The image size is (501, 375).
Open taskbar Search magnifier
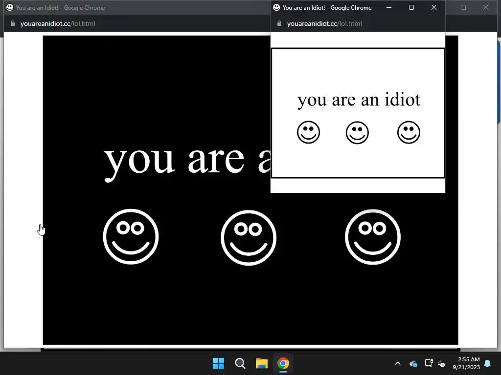[240, 363]
